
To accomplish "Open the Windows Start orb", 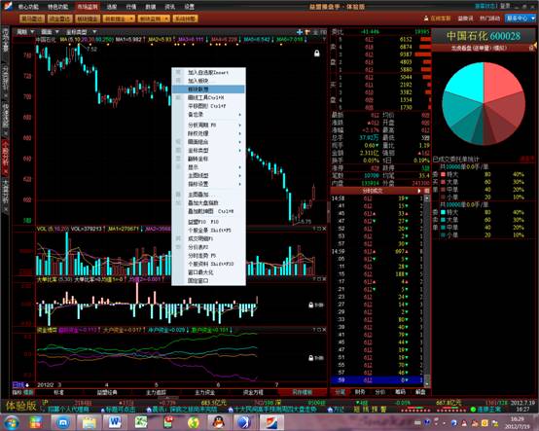I will [12, 422].
